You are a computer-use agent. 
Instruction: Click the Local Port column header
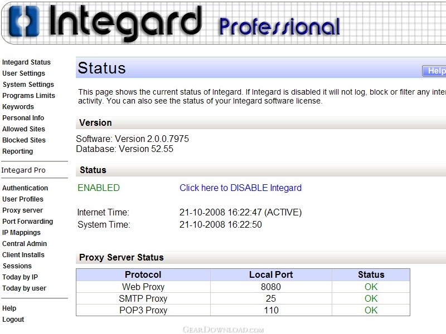(271, 274)
